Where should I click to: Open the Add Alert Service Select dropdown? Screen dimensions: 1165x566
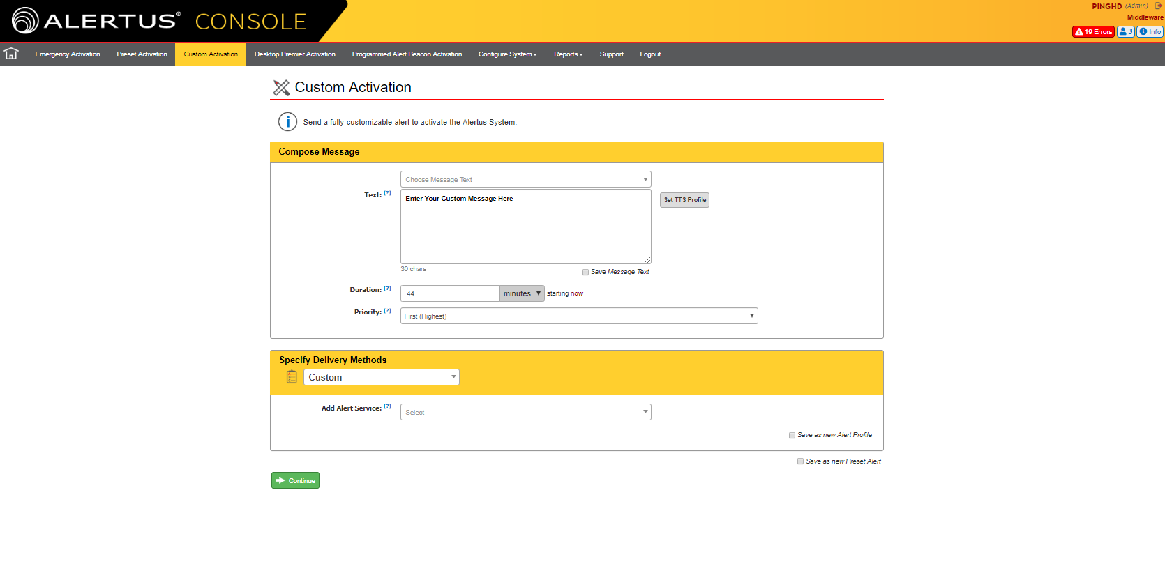pyautogui.click(x=525, y=412)
